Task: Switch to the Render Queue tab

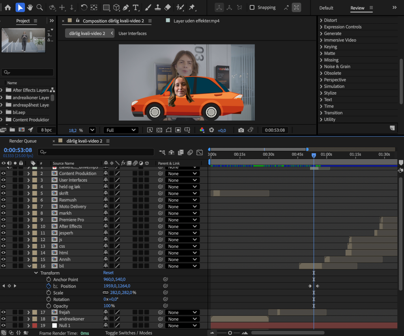Action: pyautogui.click(x=23, y=141)
